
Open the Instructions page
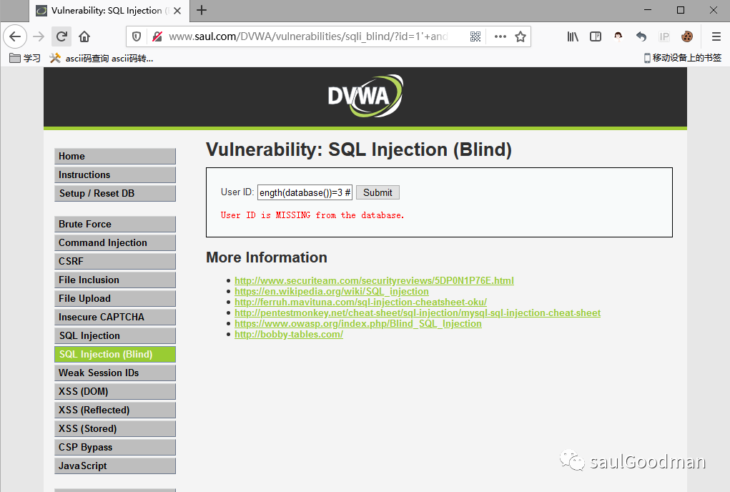point(115,175)
